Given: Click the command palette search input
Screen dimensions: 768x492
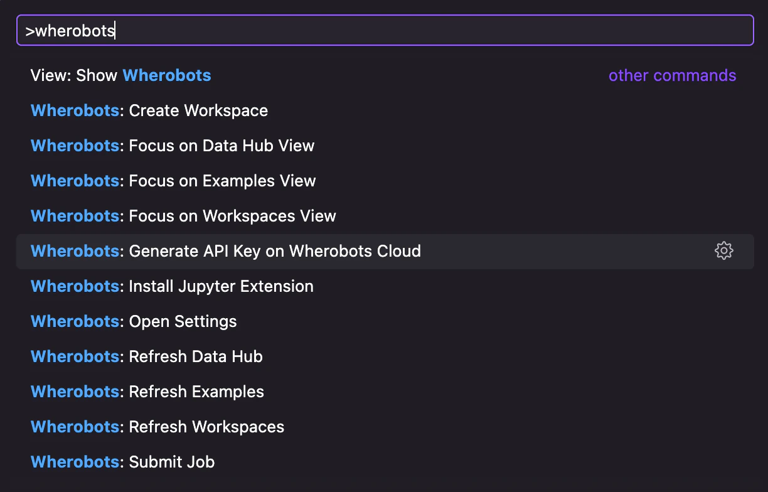Looking at the screenshot, I should (x=384, y=31).
